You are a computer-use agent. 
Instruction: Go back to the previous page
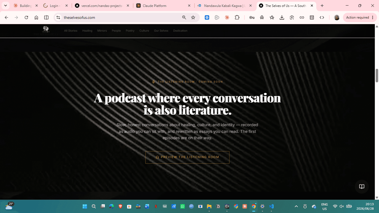tap(6, 17)
